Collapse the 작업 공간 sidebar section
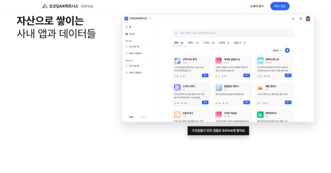Viewport: 331px width, 173px height. 148,41
